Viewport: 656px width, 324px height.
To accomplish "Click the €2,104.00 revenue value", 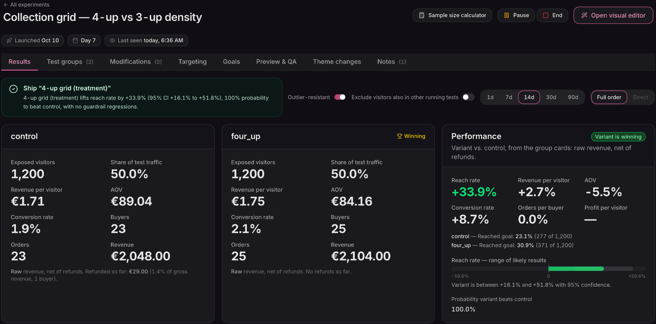I will 361,256.
